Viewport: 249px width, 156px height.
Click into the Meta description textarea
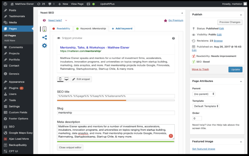tap(116, 132)
